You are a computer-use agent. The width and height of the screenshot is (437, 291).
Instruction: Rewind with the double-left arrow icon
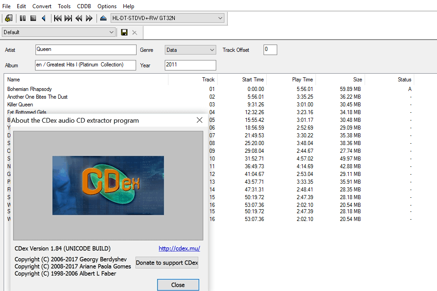pyautogui.click(x=79, y=18)
